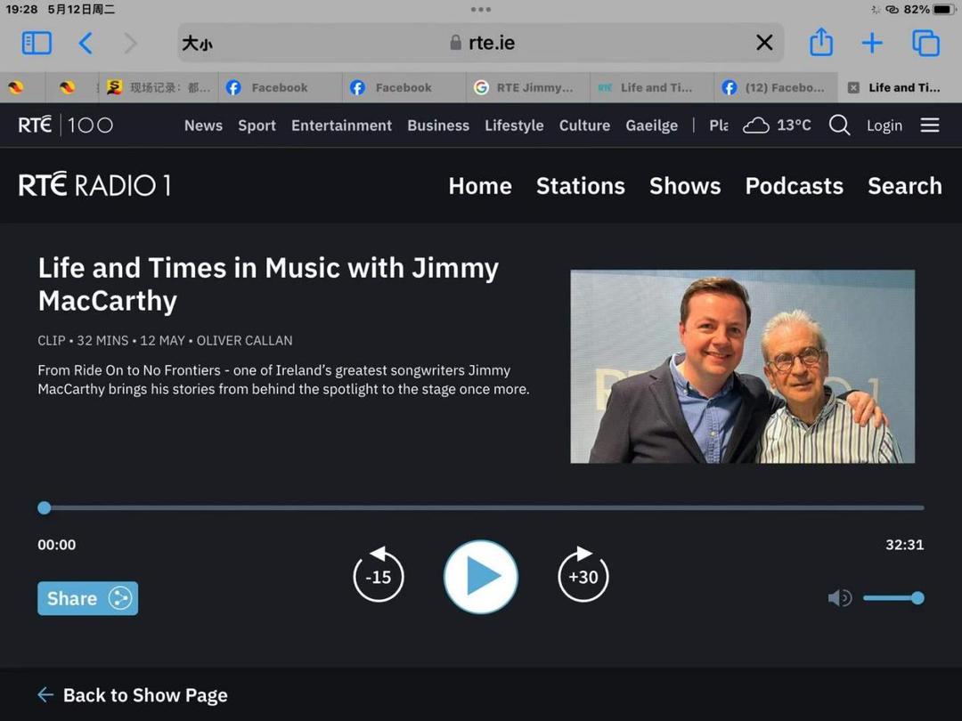Close the active Life and Ti... tab
This screenshot has height=721, width=962.
point(852,87)
